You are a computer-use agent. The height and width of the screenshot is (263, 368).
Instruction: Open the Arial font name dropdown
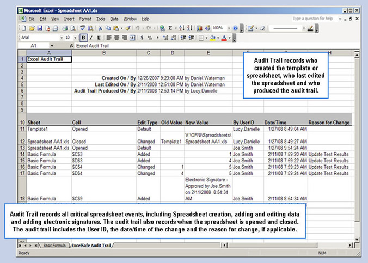pyautogui.click(x=62, y=38)
